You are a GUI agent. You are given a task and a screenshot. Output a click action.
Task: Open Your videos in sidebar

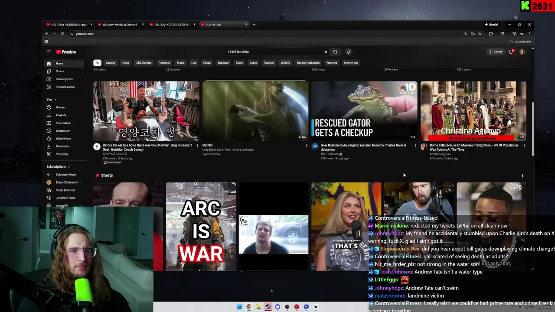(x=64, y=123)
